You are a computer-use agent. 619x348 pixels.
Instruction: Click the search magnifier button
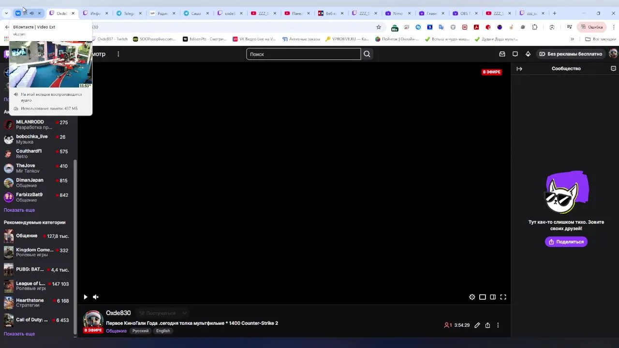click(367, 54)
